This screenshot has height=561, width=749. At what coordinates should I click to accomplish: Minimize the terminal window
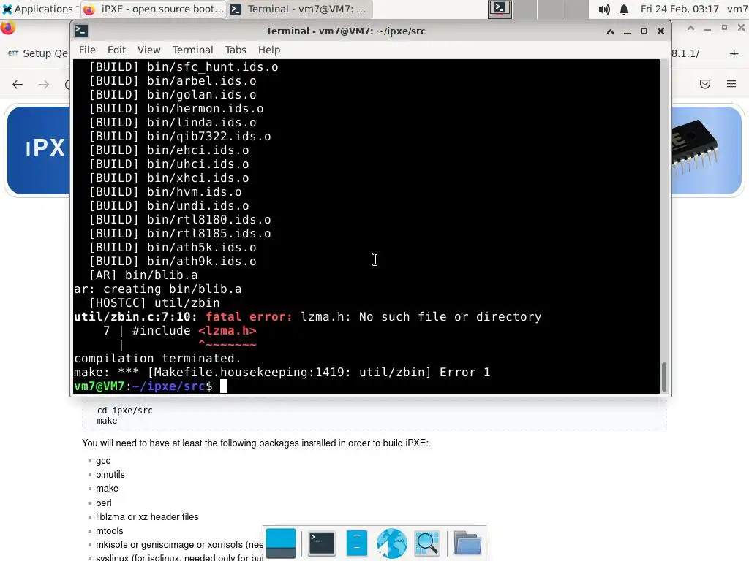[x=627, y=31]
